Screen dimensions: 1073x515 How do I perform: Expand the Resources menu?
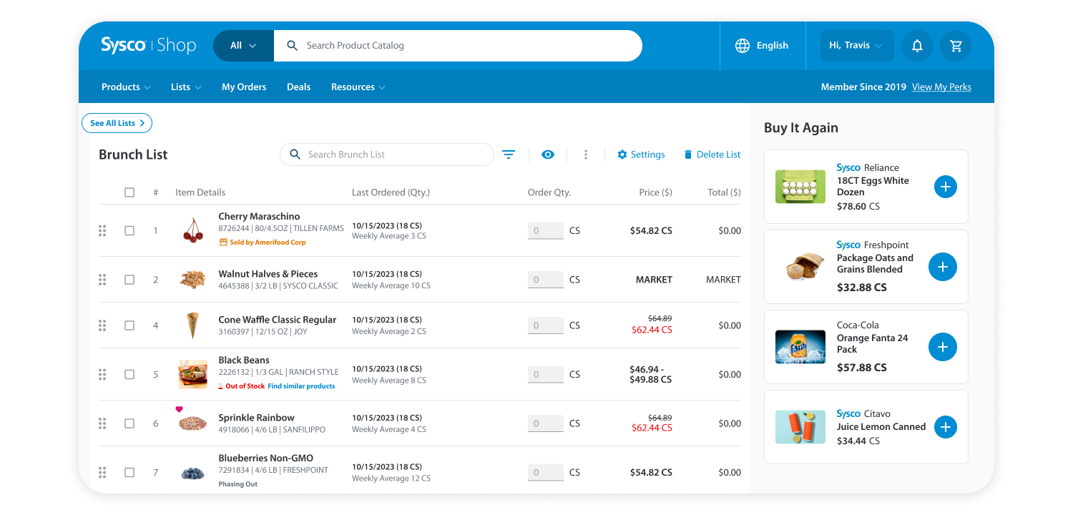tap(358, 87)
